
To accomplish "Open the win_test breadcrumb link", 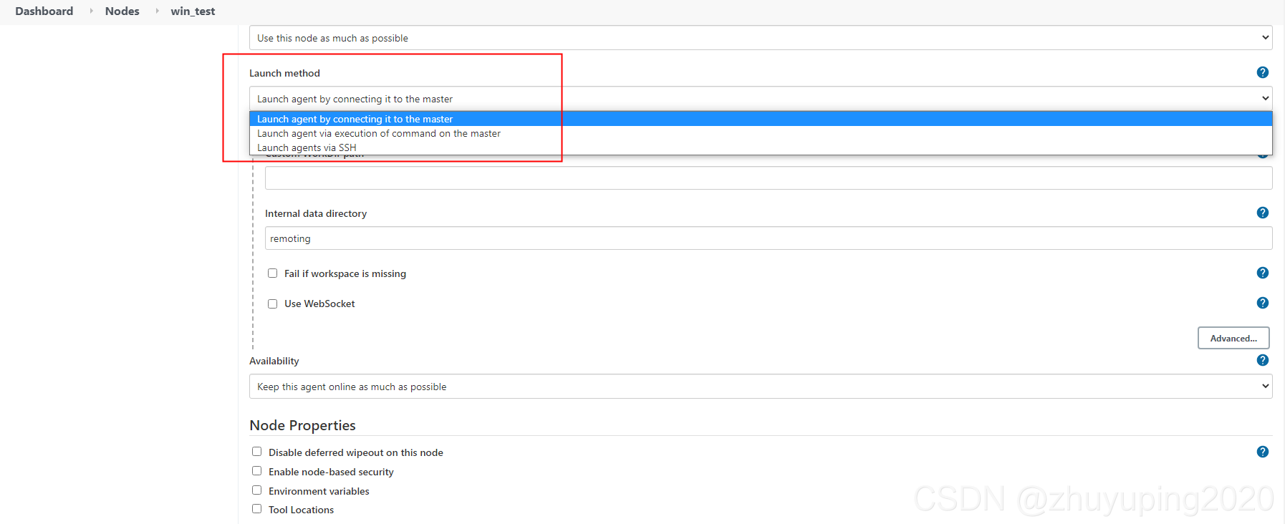I will point(193,11).
